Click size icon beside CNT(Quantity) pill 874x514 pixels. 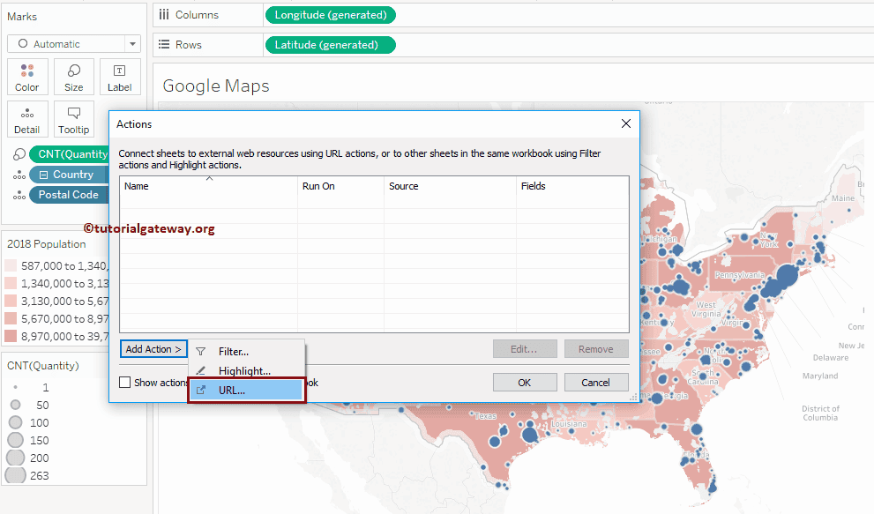point(18,155)
